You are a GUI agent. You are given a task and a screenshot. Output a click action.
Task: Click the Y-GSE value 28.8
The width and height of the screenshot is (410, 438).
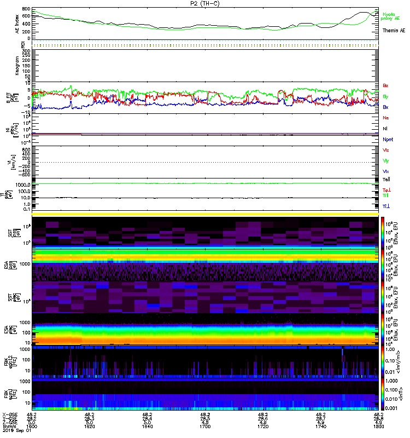point(378,419)
